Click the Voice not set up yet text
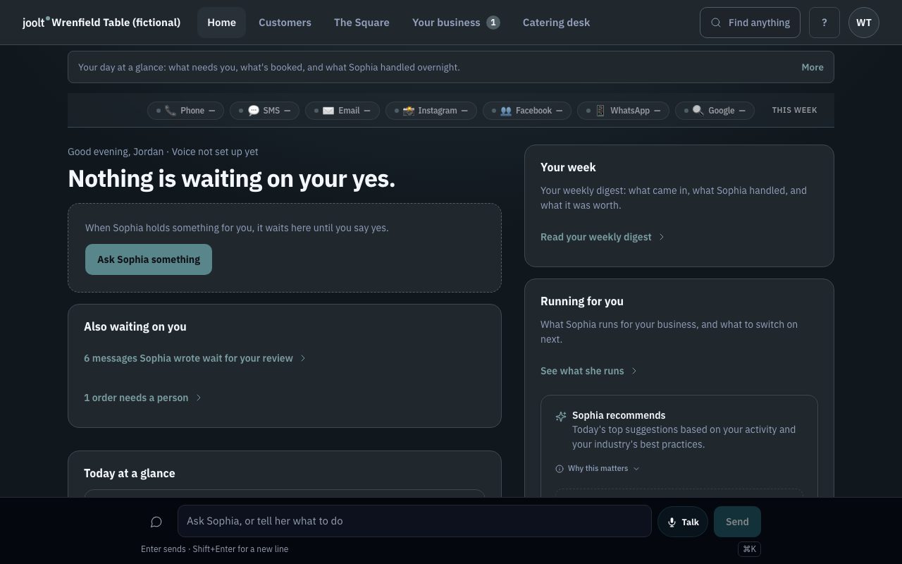902x564 pixels. point(215,152)
